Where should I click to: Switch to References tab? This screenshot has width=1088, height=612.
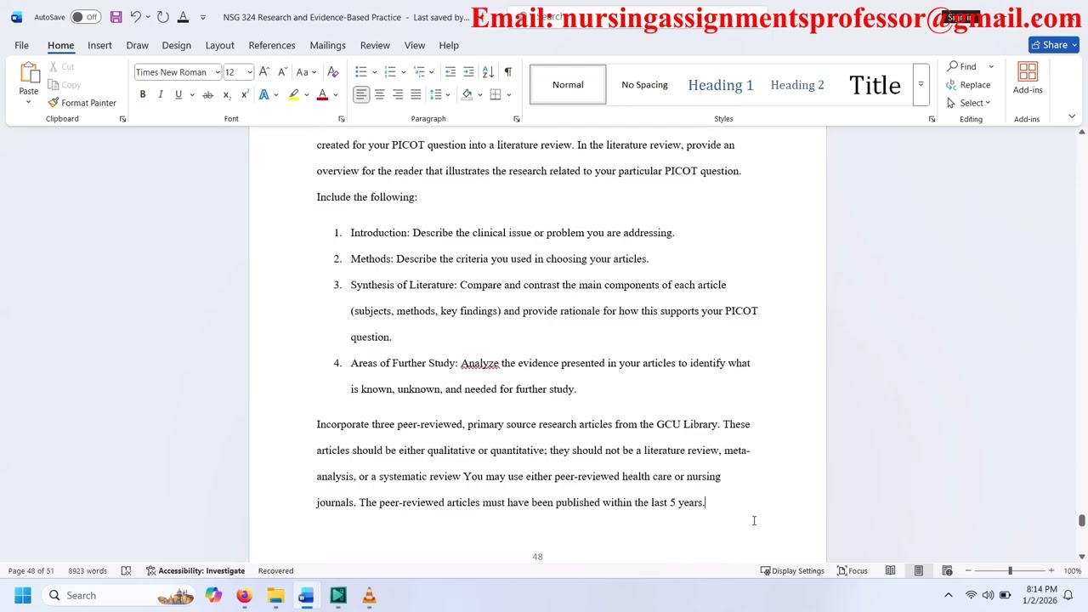tap(272, 45)
